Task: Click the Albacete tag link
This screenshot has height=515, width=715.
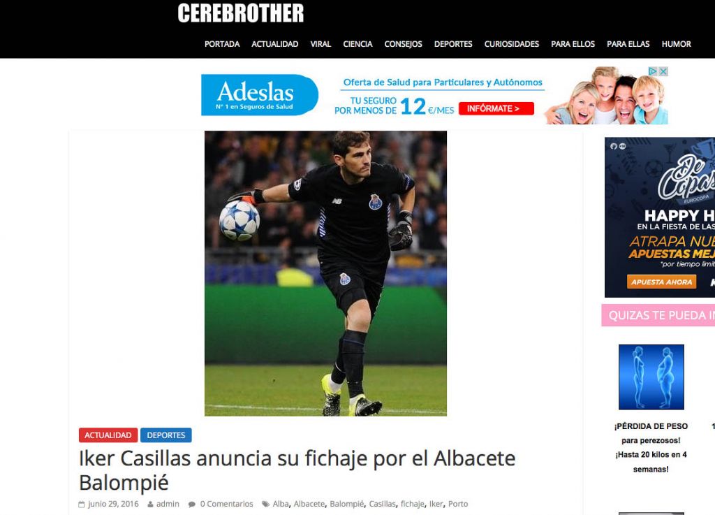Action: [x=309, y=504]
